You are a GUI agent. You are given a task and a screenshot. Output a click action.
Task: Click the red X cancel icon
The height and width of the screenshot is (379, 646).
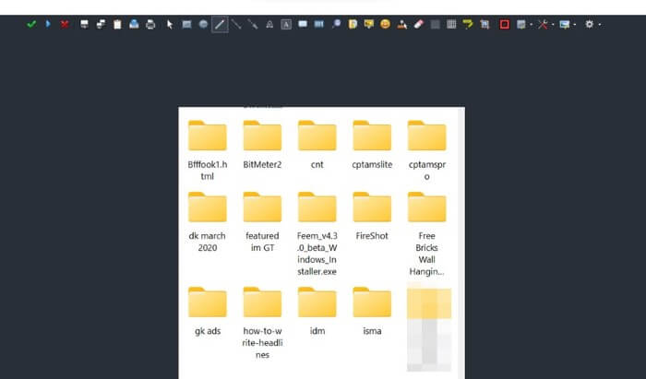click(65, 24)
